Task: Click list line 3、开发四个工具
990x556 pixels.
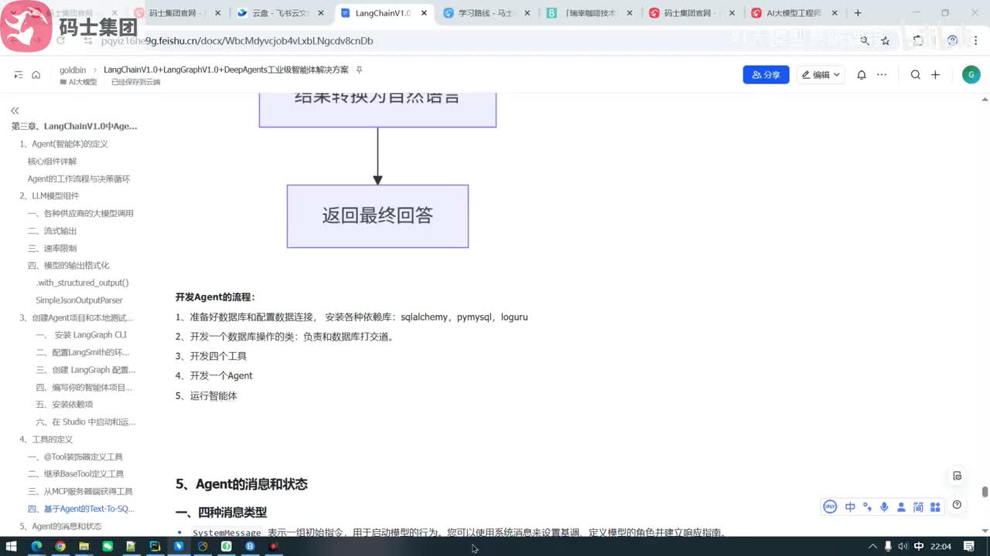Action: (211, 356)
